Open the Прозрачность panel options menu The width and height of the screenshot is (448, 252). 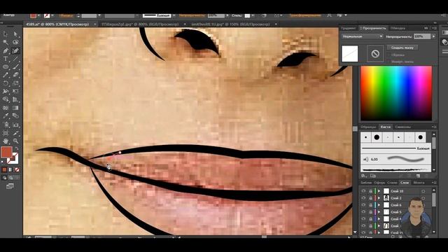click(434, 28)
